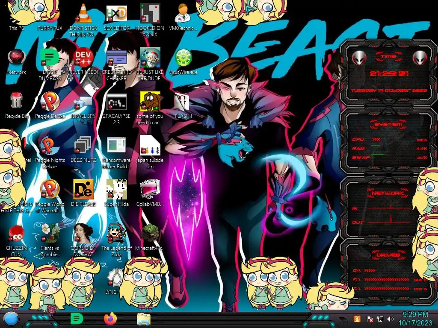
Task: Click the TIME widget header
Action: coord(388,57)
